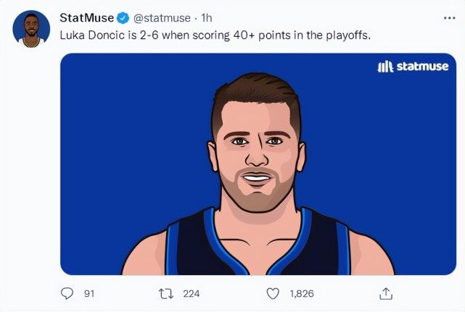
Task: Click the retweet count 224
Action: (191, 293)
